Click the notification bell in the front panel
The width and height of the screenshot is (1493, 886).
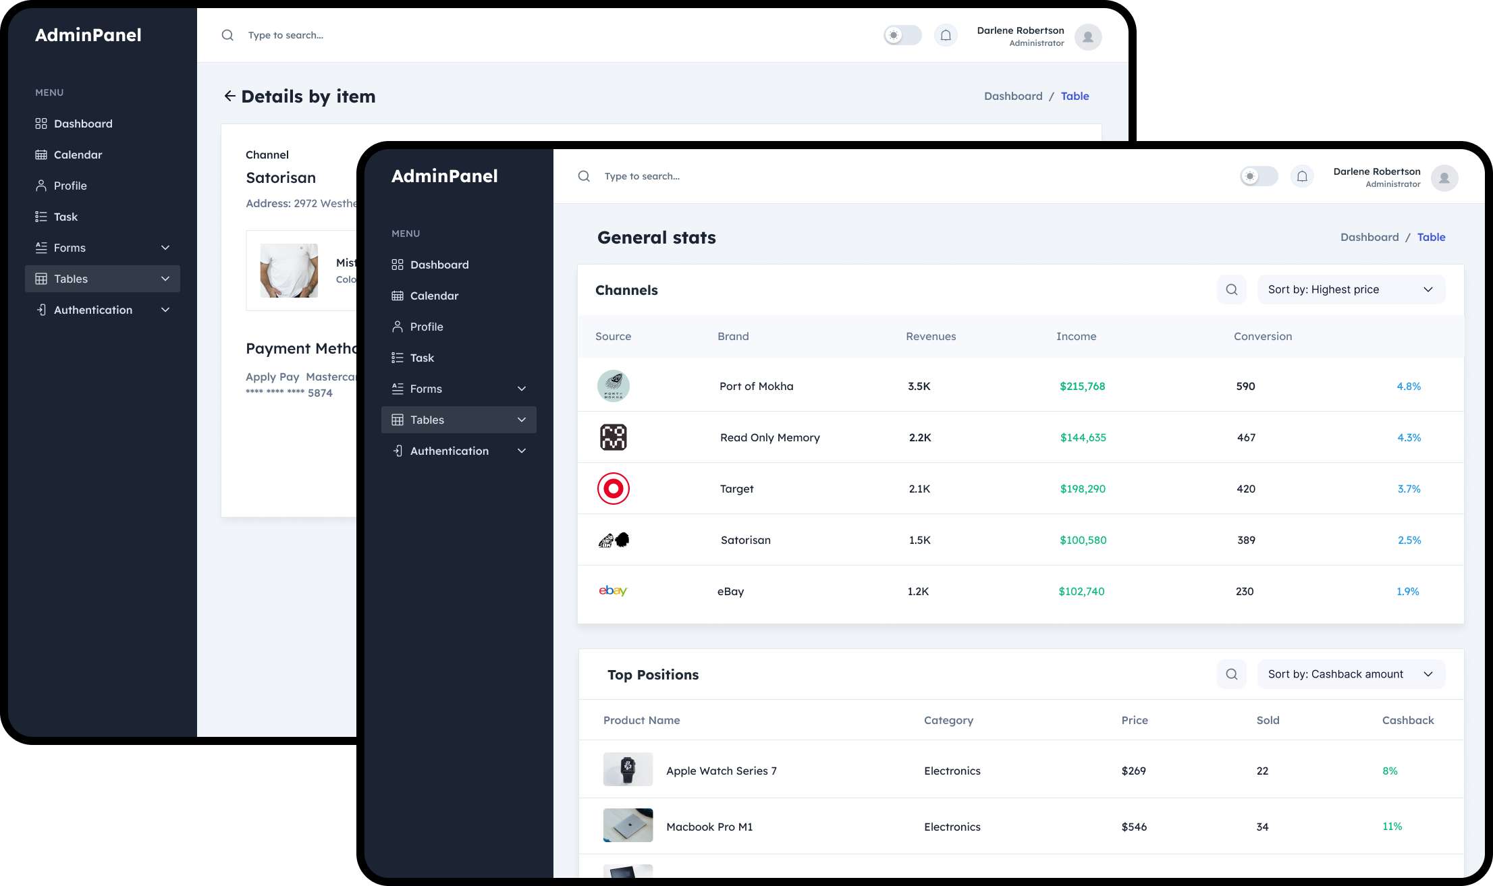1302,177
